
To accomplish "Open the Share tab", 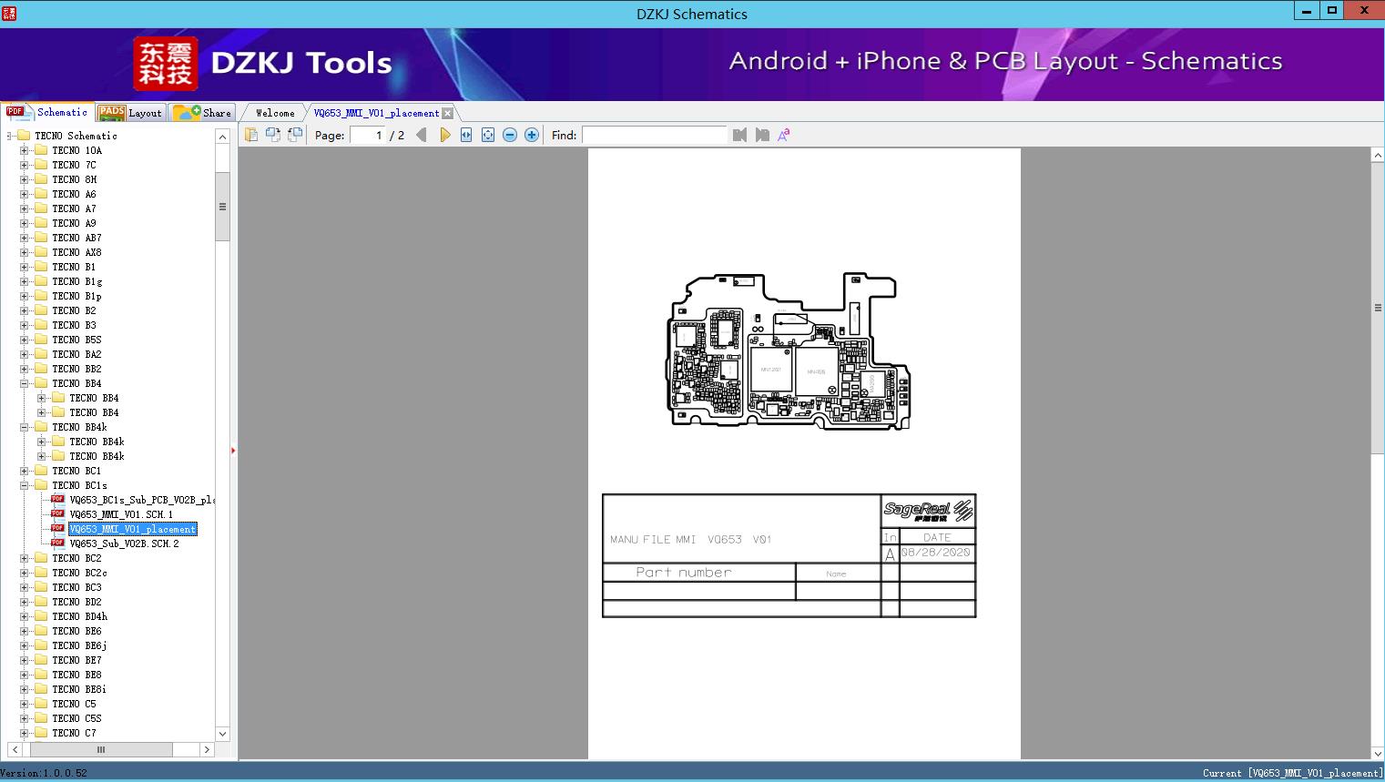I will (203, 113).
